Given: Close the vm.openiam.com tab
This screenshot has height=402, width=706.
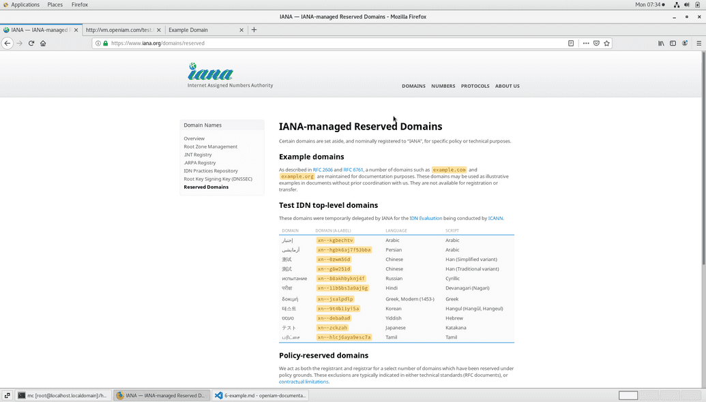Looking at the screenshot, I should click(x=159, y=30).
